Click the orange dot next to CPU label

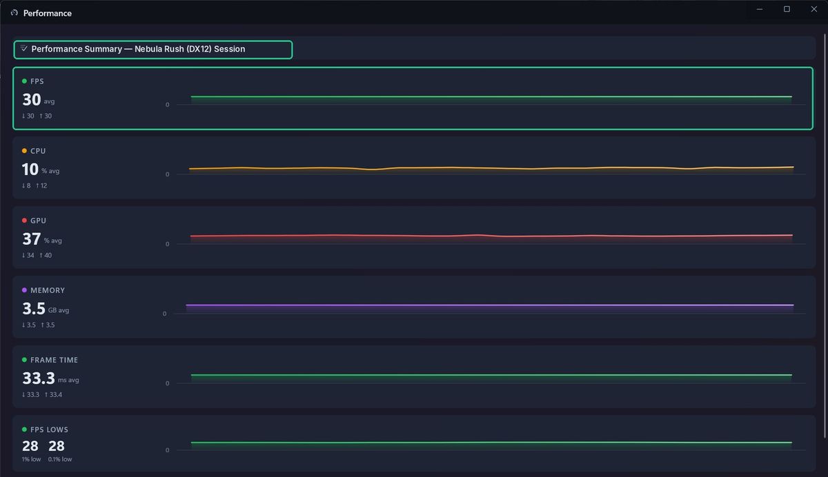click(x=24, y=150)
